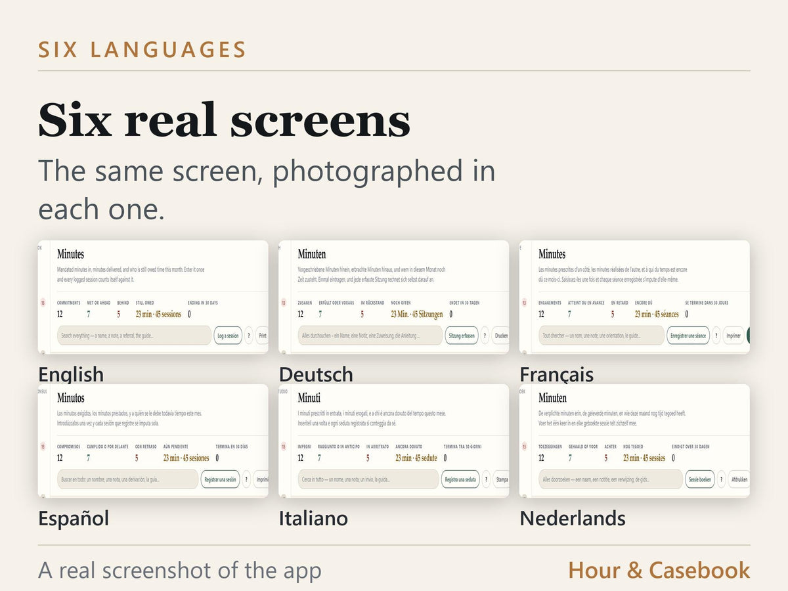788x591 pixels.
Task: Click the "?" help next to Enregistrer une séance
Action: (x=716, y=336)
